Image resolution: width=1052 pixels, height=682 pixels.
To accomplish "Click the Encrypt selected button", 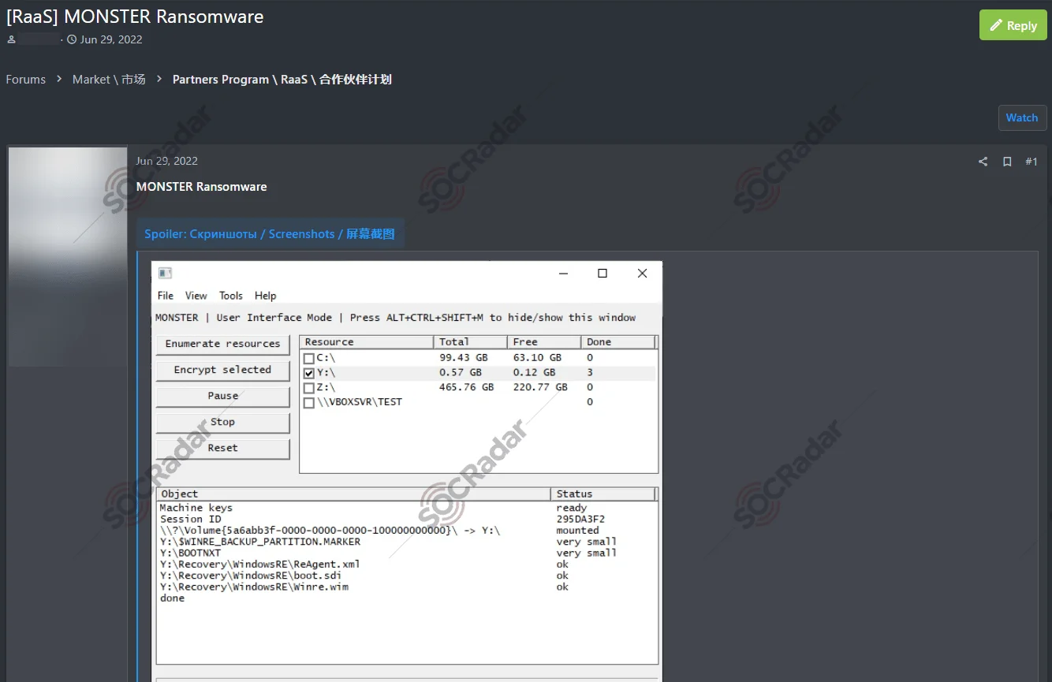I will tap(222, 370).
